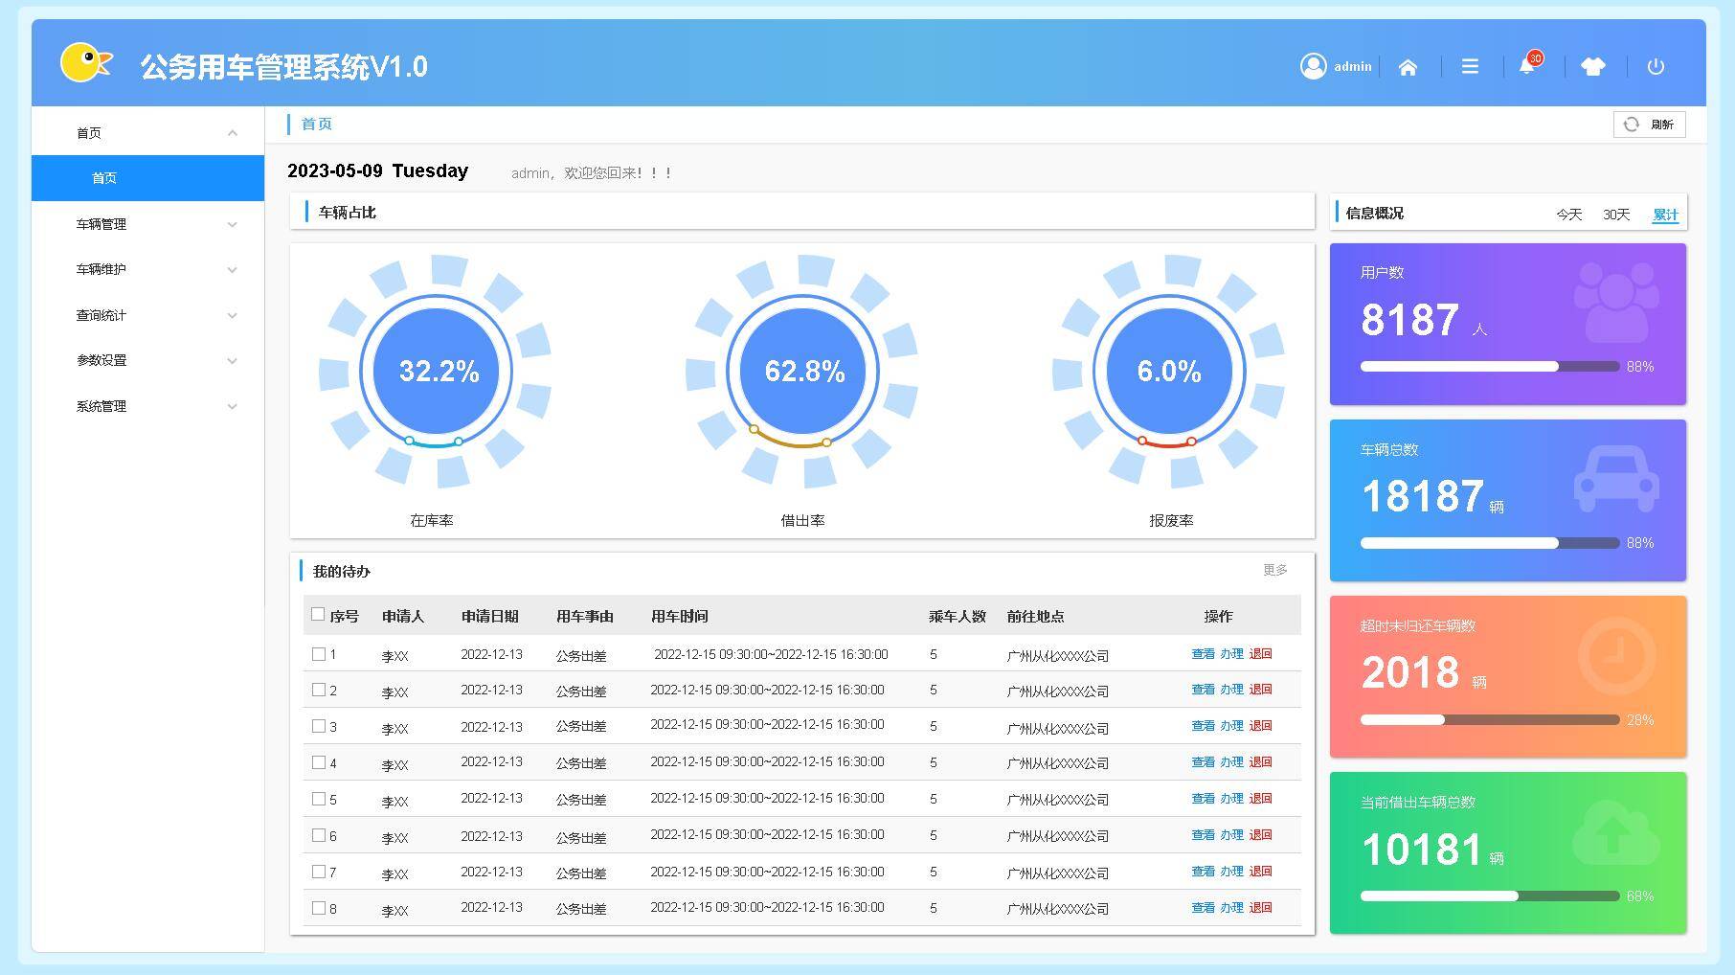Screen dimensions: 1735x975
Task: Click the home icon in header
Action: (x=1408, y=67)
